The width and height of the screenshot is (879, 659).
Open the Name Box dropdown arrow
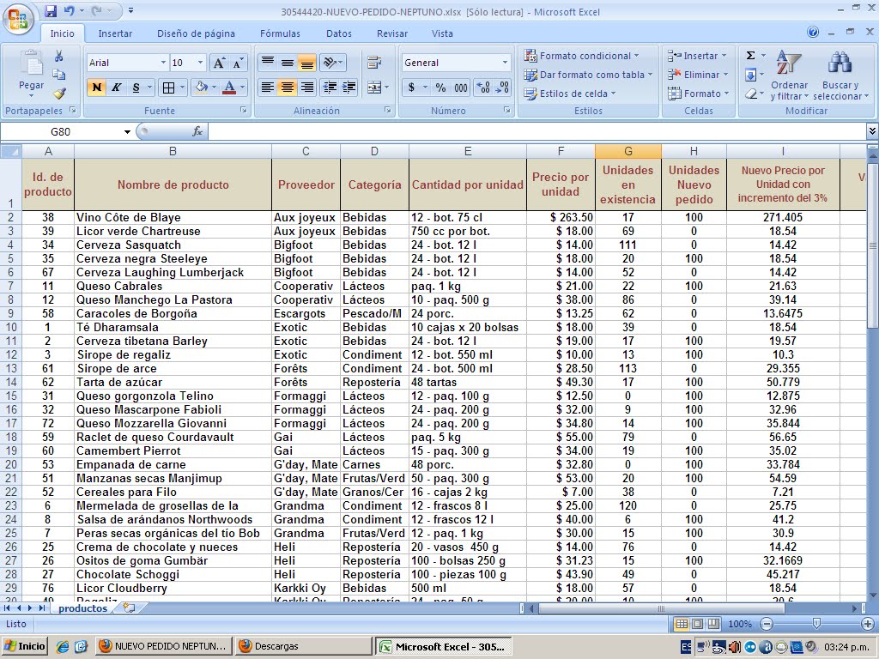127,131
